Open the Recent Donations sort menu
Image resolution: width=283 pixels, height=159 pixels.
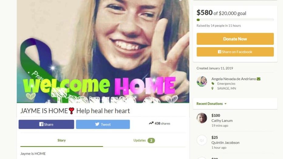tap(211, 104)
